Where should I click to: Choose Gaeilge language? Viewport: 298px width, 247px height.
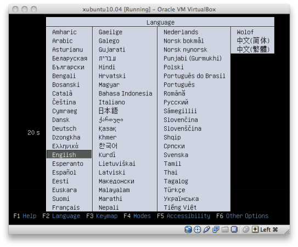(x=110, y=32)
